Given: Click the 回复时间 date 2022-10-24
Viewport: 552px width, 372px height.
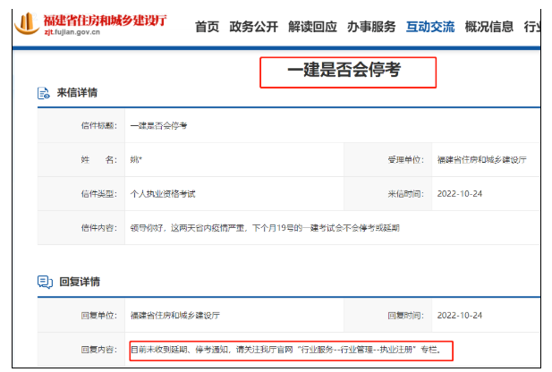Looking at the screenshot, I should (460, 316).
